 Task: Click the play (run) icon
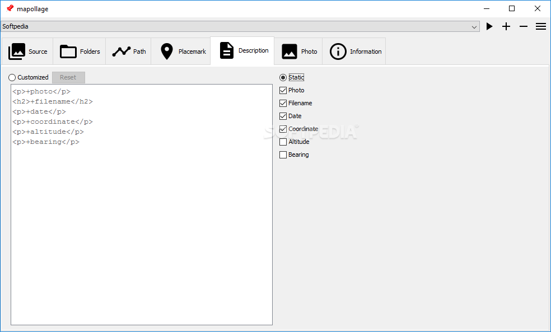[489, 26]
